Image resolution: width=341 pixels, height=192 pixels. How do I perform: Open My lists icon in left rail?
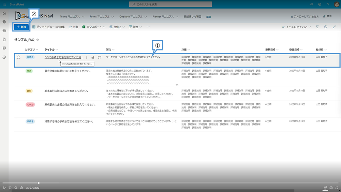(4, 48)
